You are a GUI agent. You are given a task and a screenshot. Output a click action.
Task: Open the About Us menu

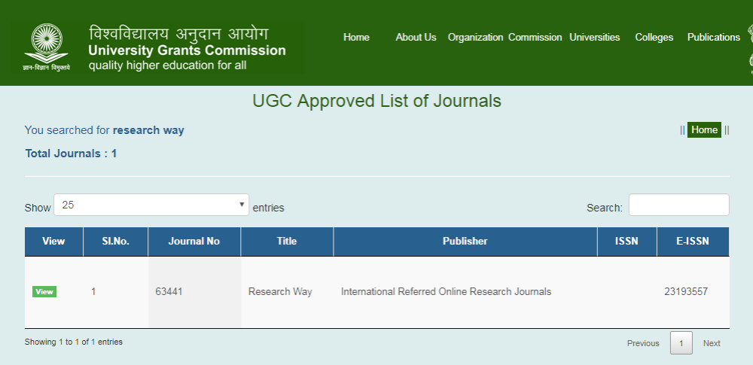click(416, 38)
